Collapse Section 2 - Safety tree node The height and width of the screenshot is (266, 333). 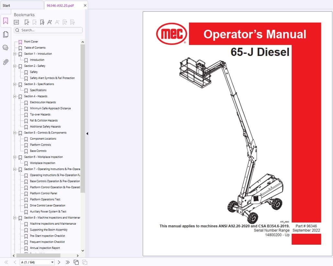pyautogui.click(x=15, y=66)
